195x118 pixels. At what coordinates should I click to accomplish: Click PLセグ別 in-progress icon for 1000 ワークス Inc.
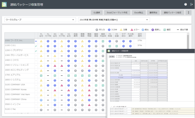click(x=48, y=41)
